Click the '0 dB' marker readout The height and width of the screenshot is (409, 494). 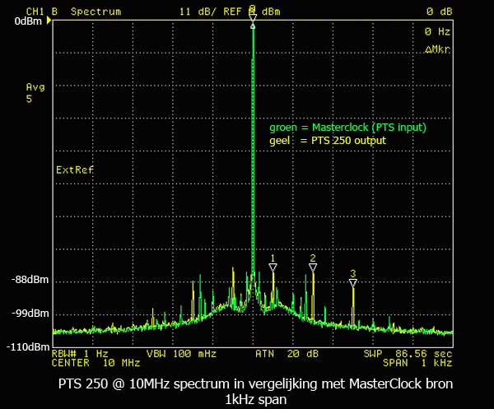pos(440,12)
